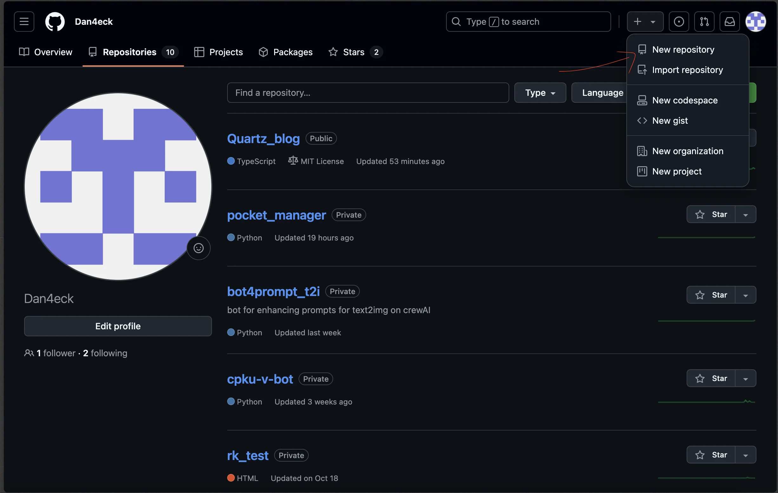Click the plus create-new icon
The width and height of the screenshot is (778, 493).
(x=638, y=22)
